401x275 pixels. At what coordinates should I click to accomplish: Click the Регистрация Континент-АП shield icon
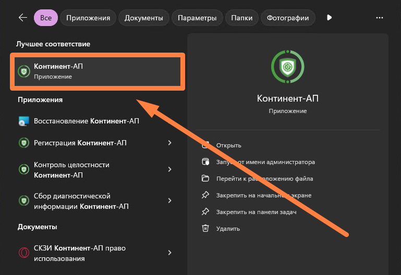[x=23, y=143]
